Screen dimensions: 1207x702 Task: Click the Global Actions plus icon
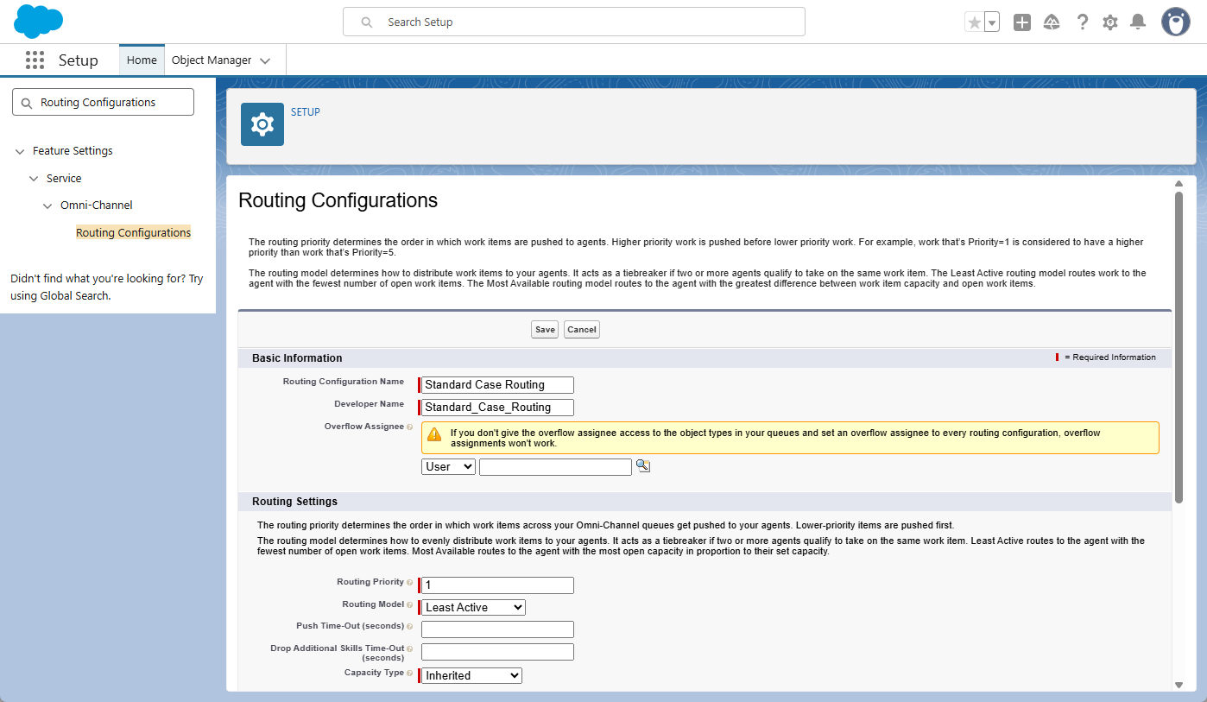coord(1022,22)
